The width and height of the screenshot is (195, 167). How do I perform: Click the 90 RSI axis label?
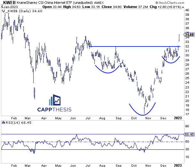pos(187,126)
